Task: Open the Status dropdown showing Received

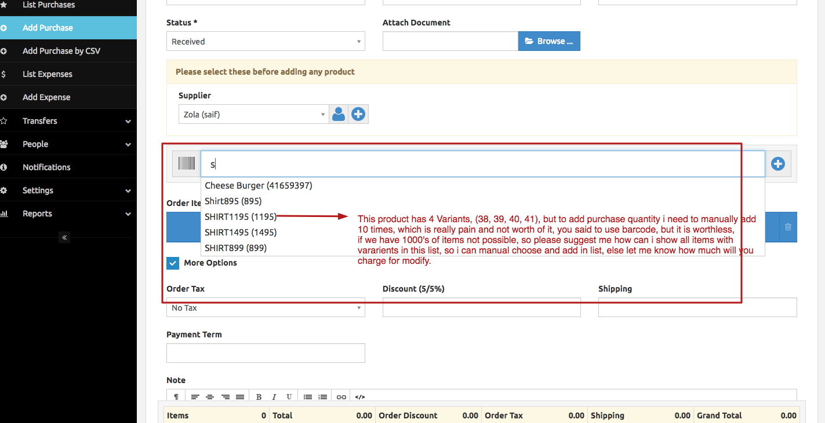Action: click(x=266, y=42)
